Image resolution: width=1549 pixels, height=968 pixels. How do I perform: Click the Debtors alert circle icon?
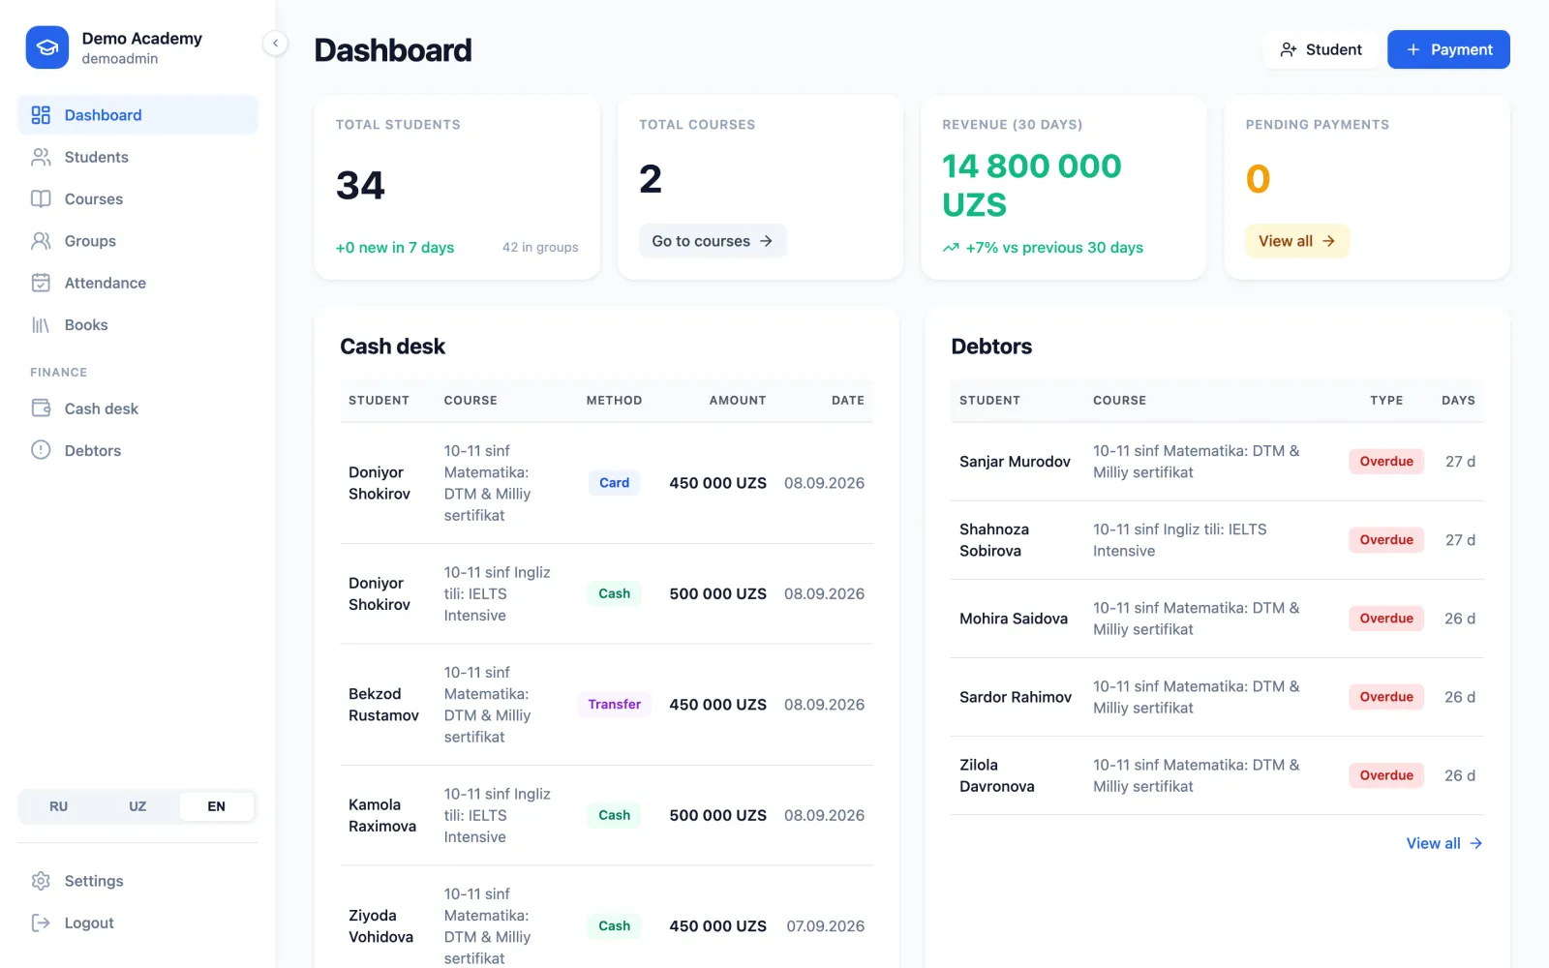41,450
